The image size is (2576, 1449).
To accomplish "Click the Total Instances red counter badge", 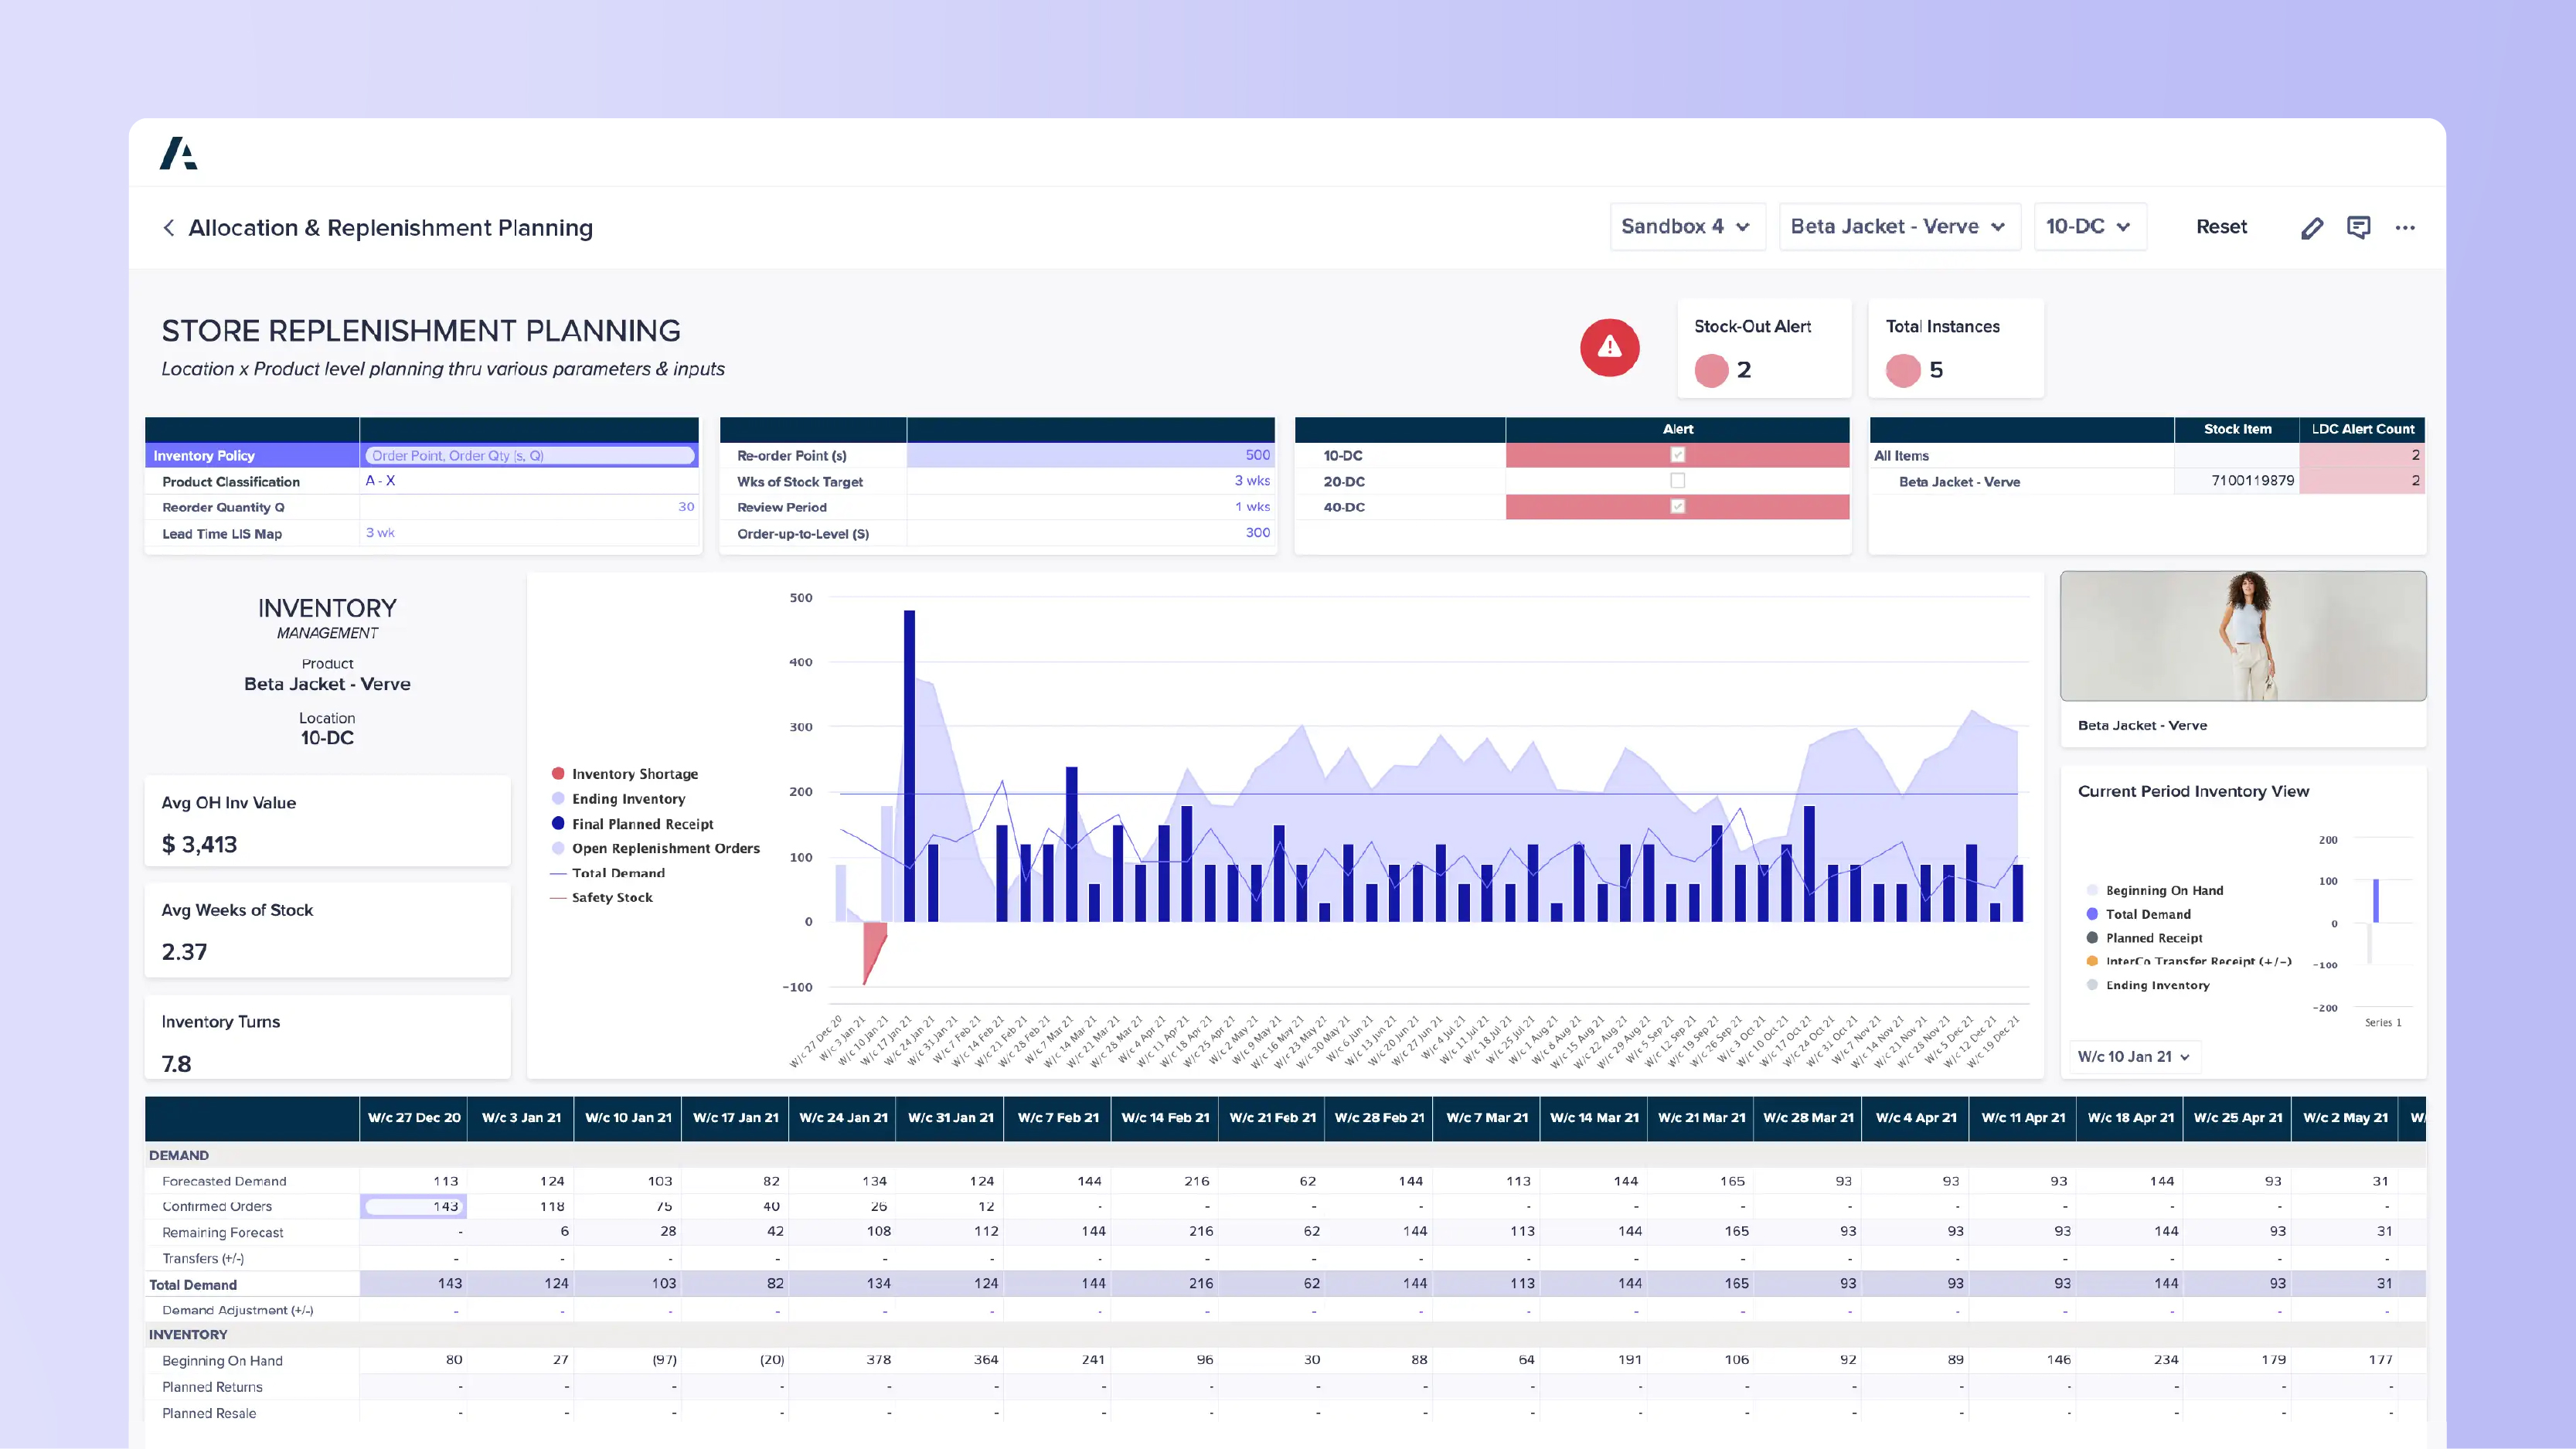I will click(x=1903, y=370).
